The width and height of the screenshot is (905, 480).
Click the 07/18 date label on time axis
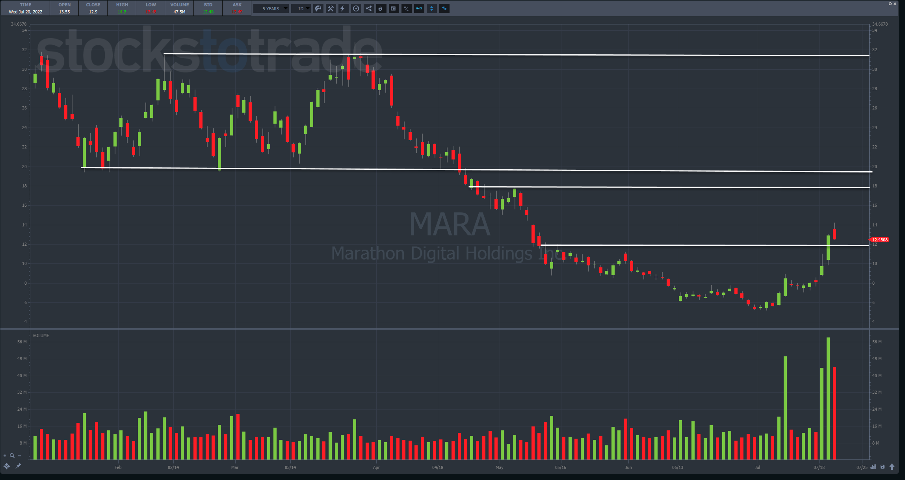point(819,467)
